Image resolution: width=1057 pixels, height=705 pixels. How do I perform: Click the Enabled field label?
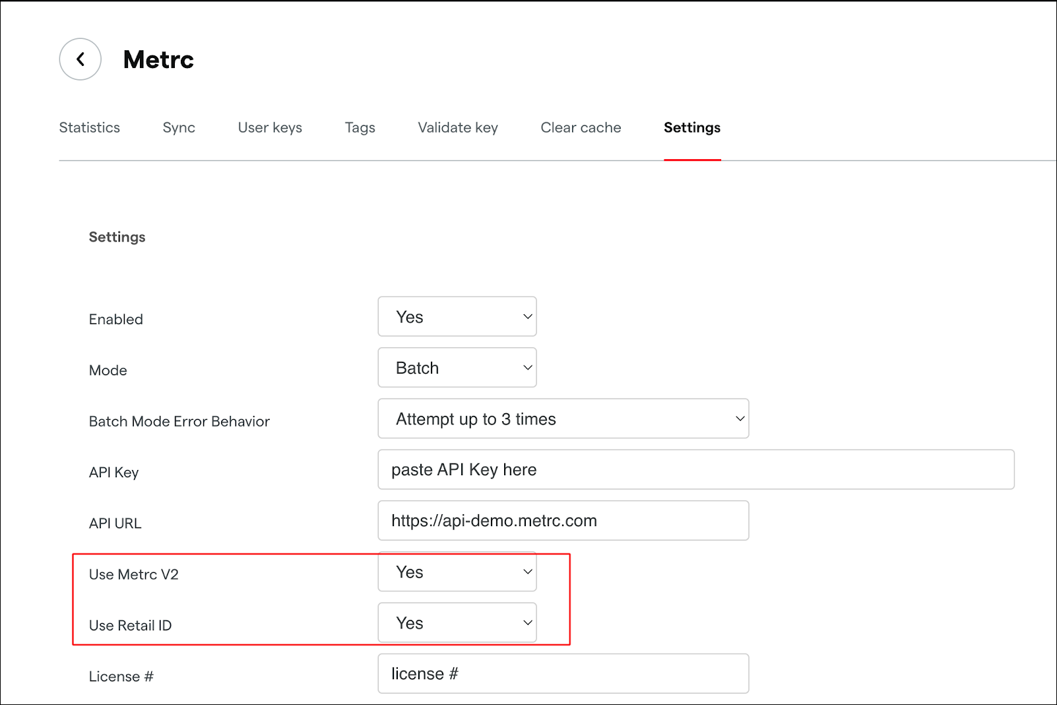[116, 319]
